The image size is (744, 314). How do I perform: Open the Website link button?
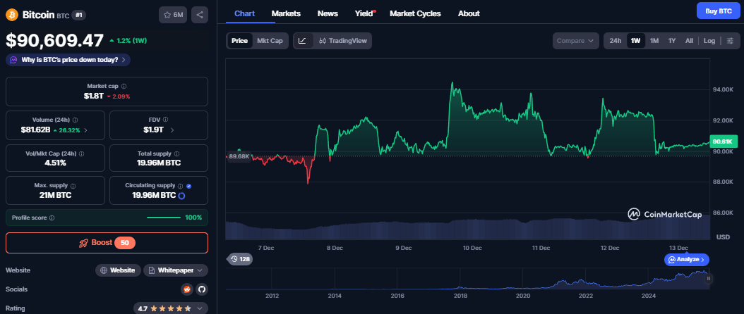(118, 270)
